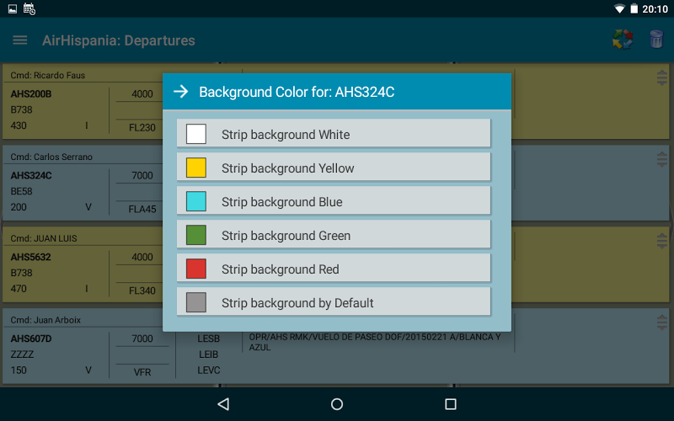This screenshot has height=421, width=674.
Task: Tap LEIB airport code
Action: [208, 354]
